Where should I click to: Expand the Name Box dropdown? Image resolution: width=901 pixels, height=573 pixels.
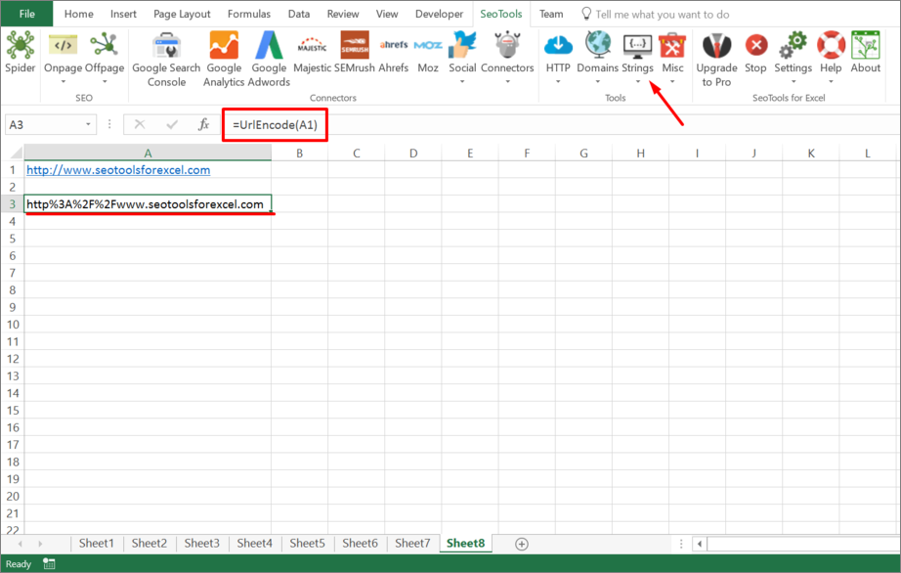[x=86, y=125]
